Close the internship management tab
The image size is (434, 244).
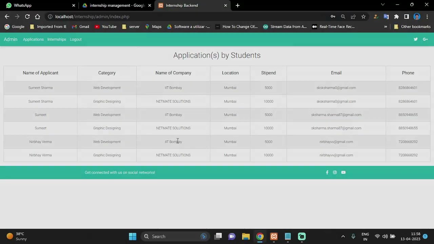pos(150,5)
